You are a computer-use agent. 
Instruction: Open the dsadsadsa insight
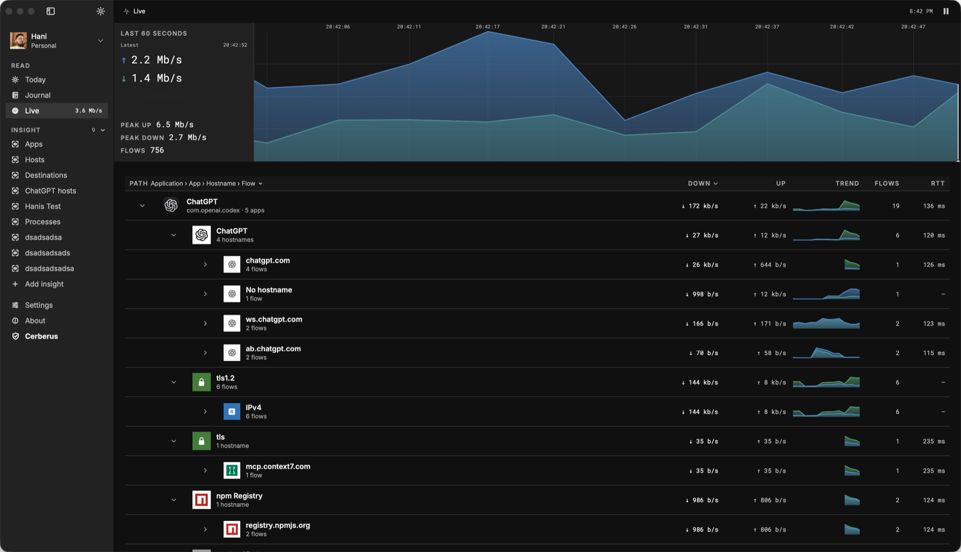point(57,238)
